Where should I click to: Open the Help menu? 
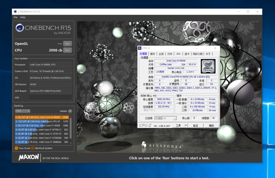(x=23, y=17)
